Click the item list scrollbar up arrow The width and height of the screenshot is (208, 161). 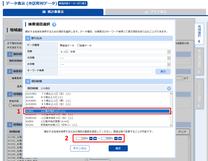pos(171,94)
